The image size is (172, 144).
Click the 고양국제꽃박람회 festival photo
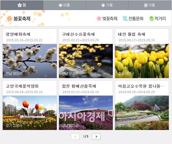pos(30,113)
